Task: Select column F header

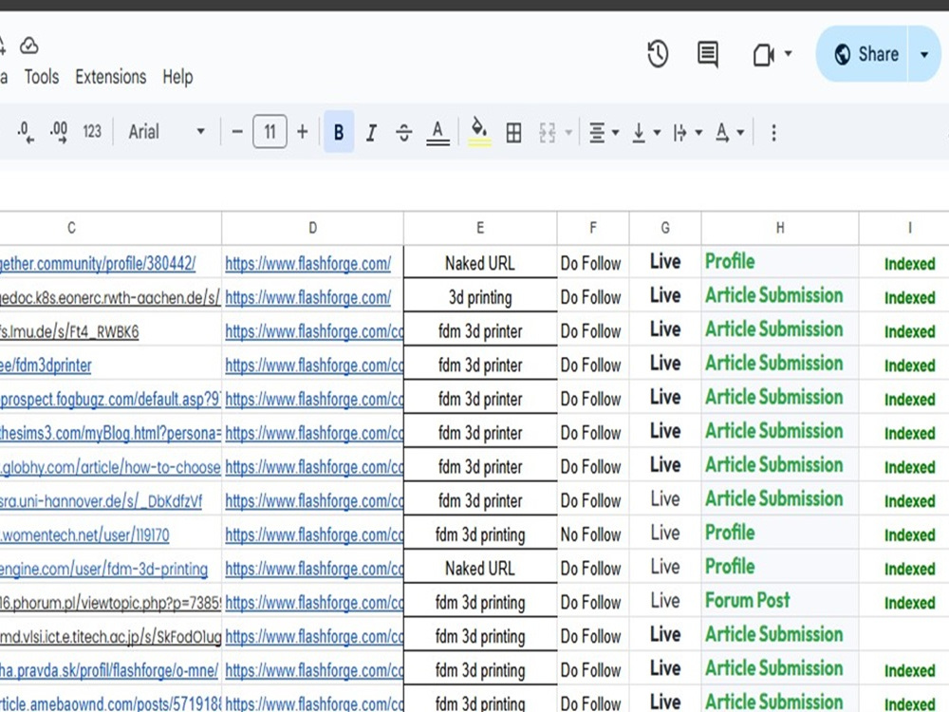Action: pos(592,228)
